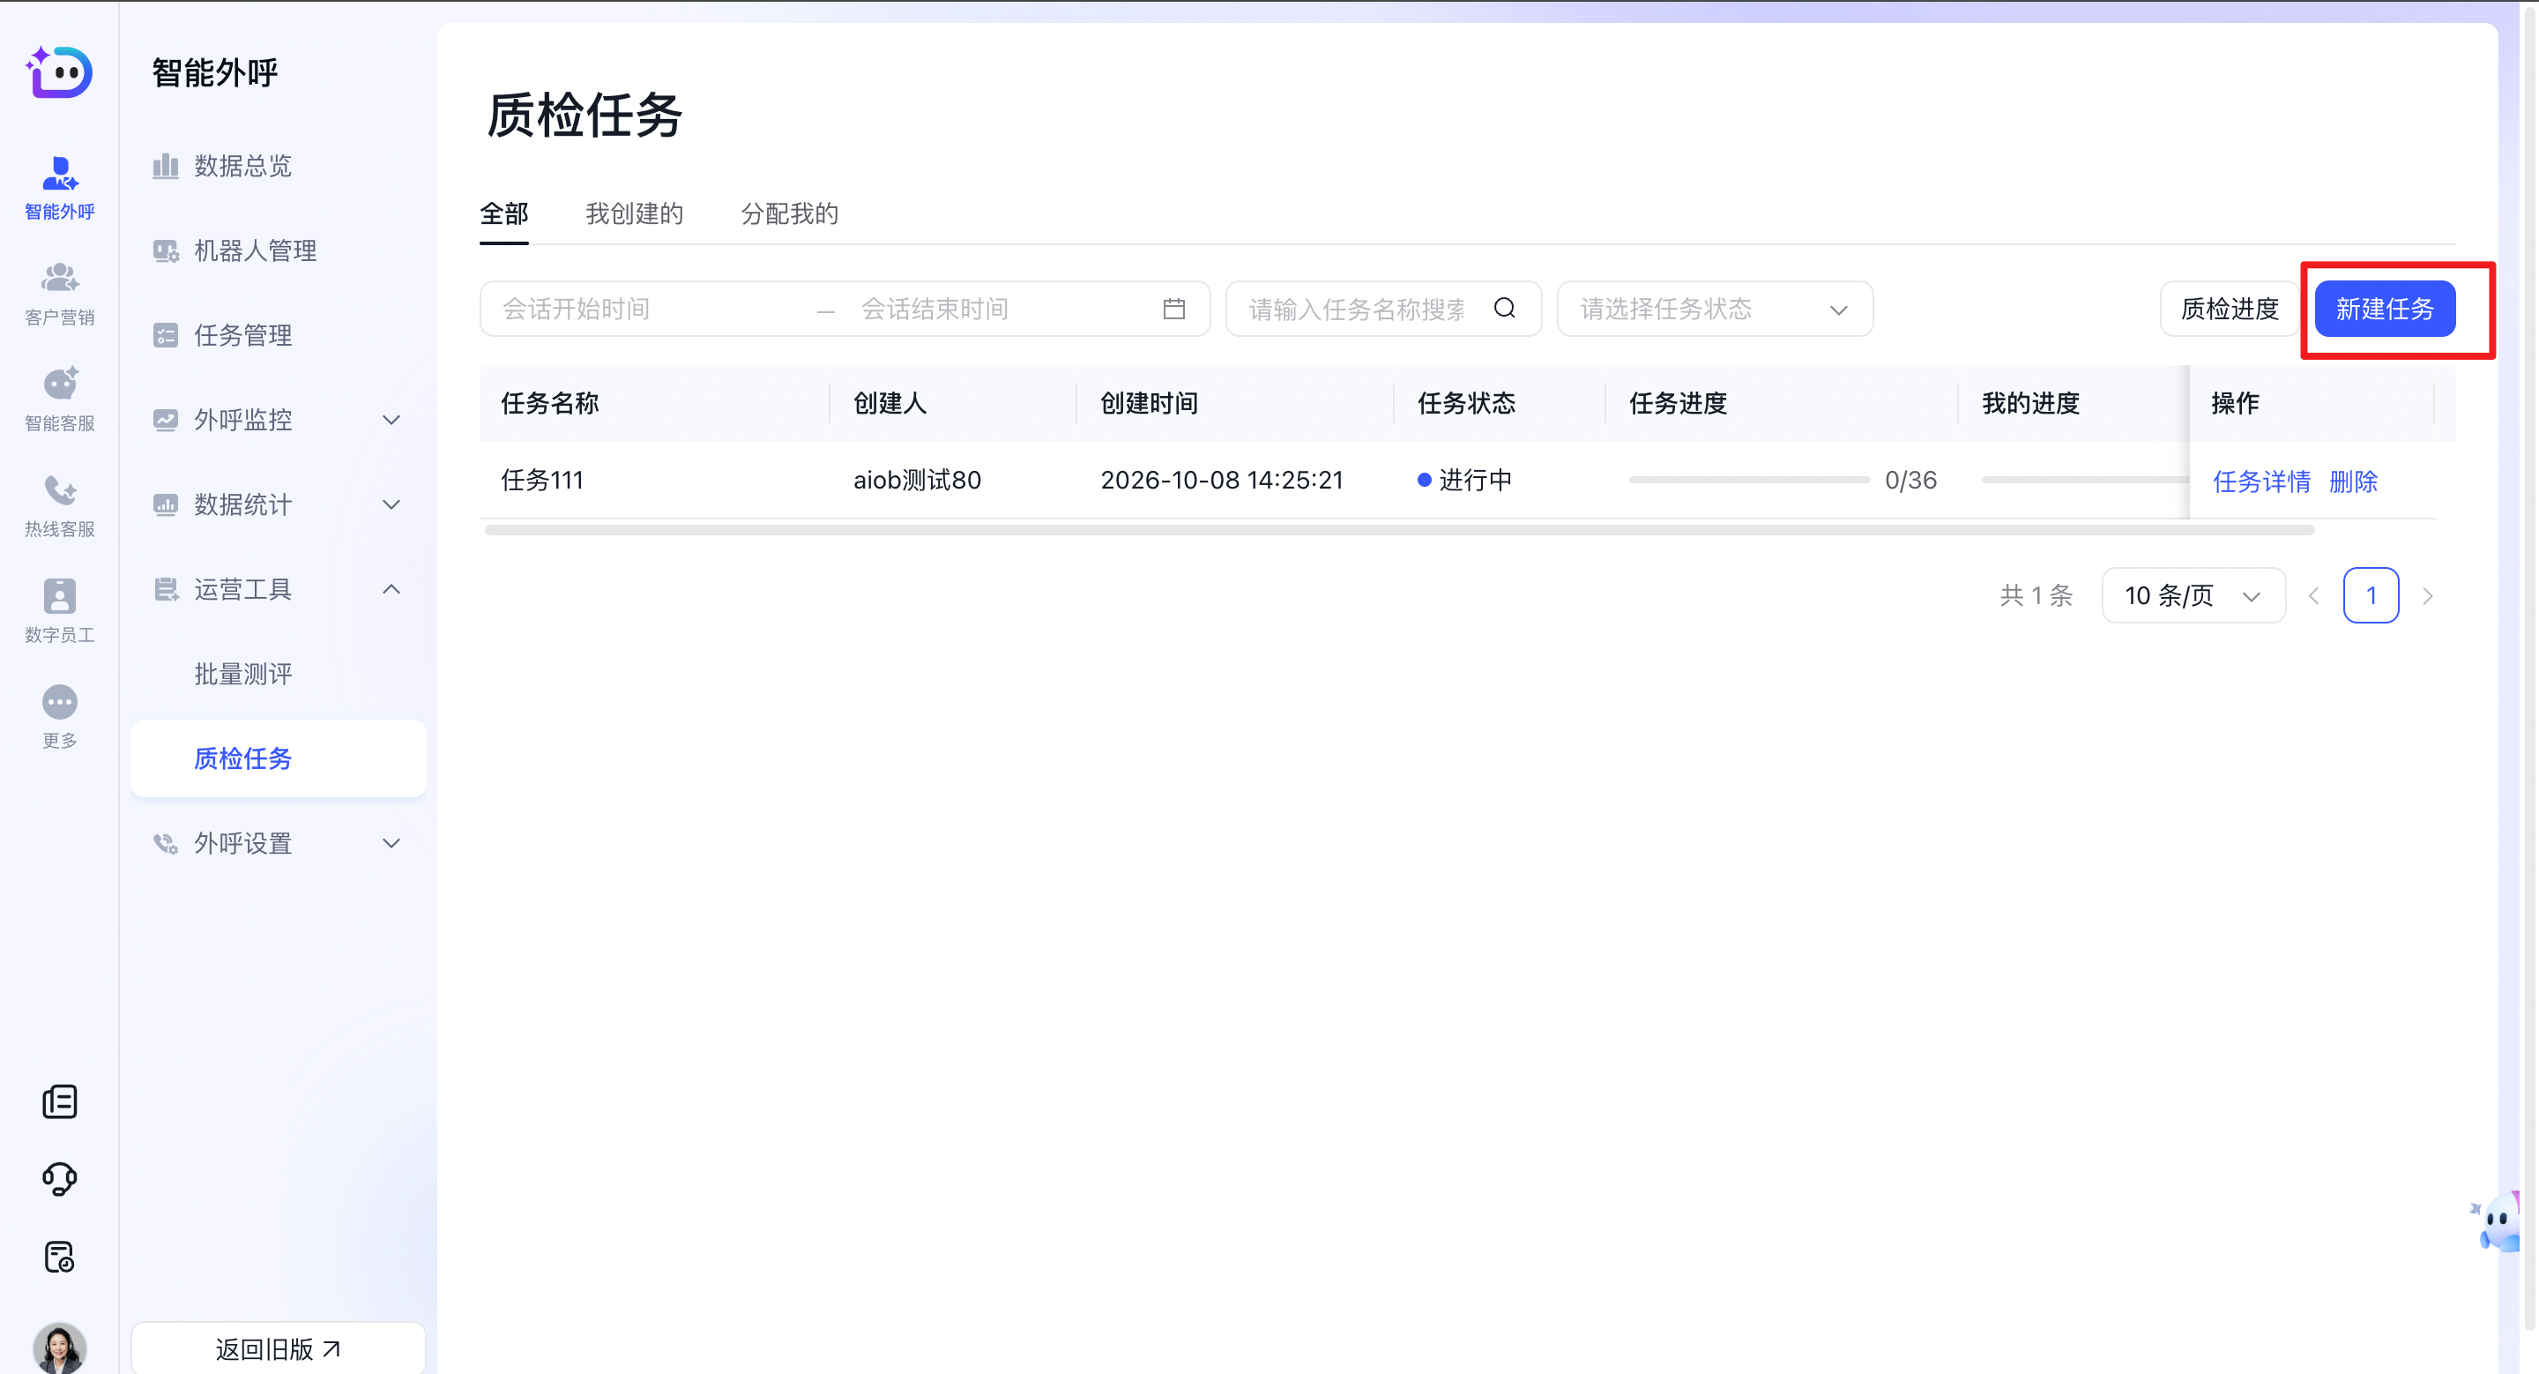The height and width of the screenshot is (1374, 2539).
Task: Go to next page arrow
Action: pos(2428,595)
